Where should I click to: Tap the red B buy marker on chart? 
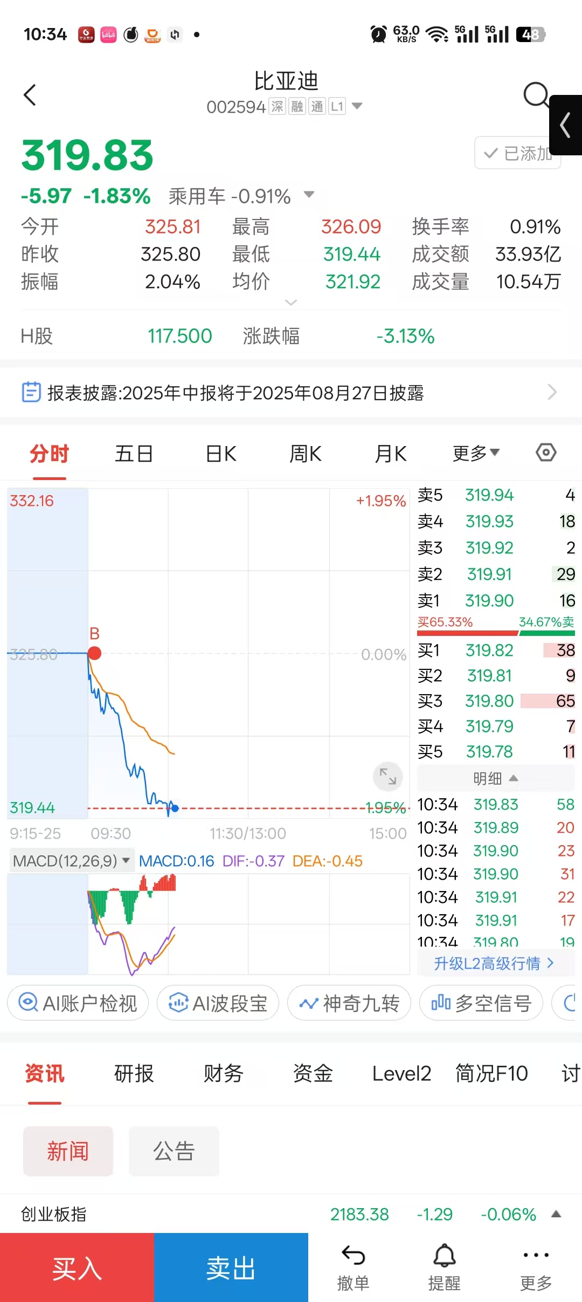click(94, 653)
